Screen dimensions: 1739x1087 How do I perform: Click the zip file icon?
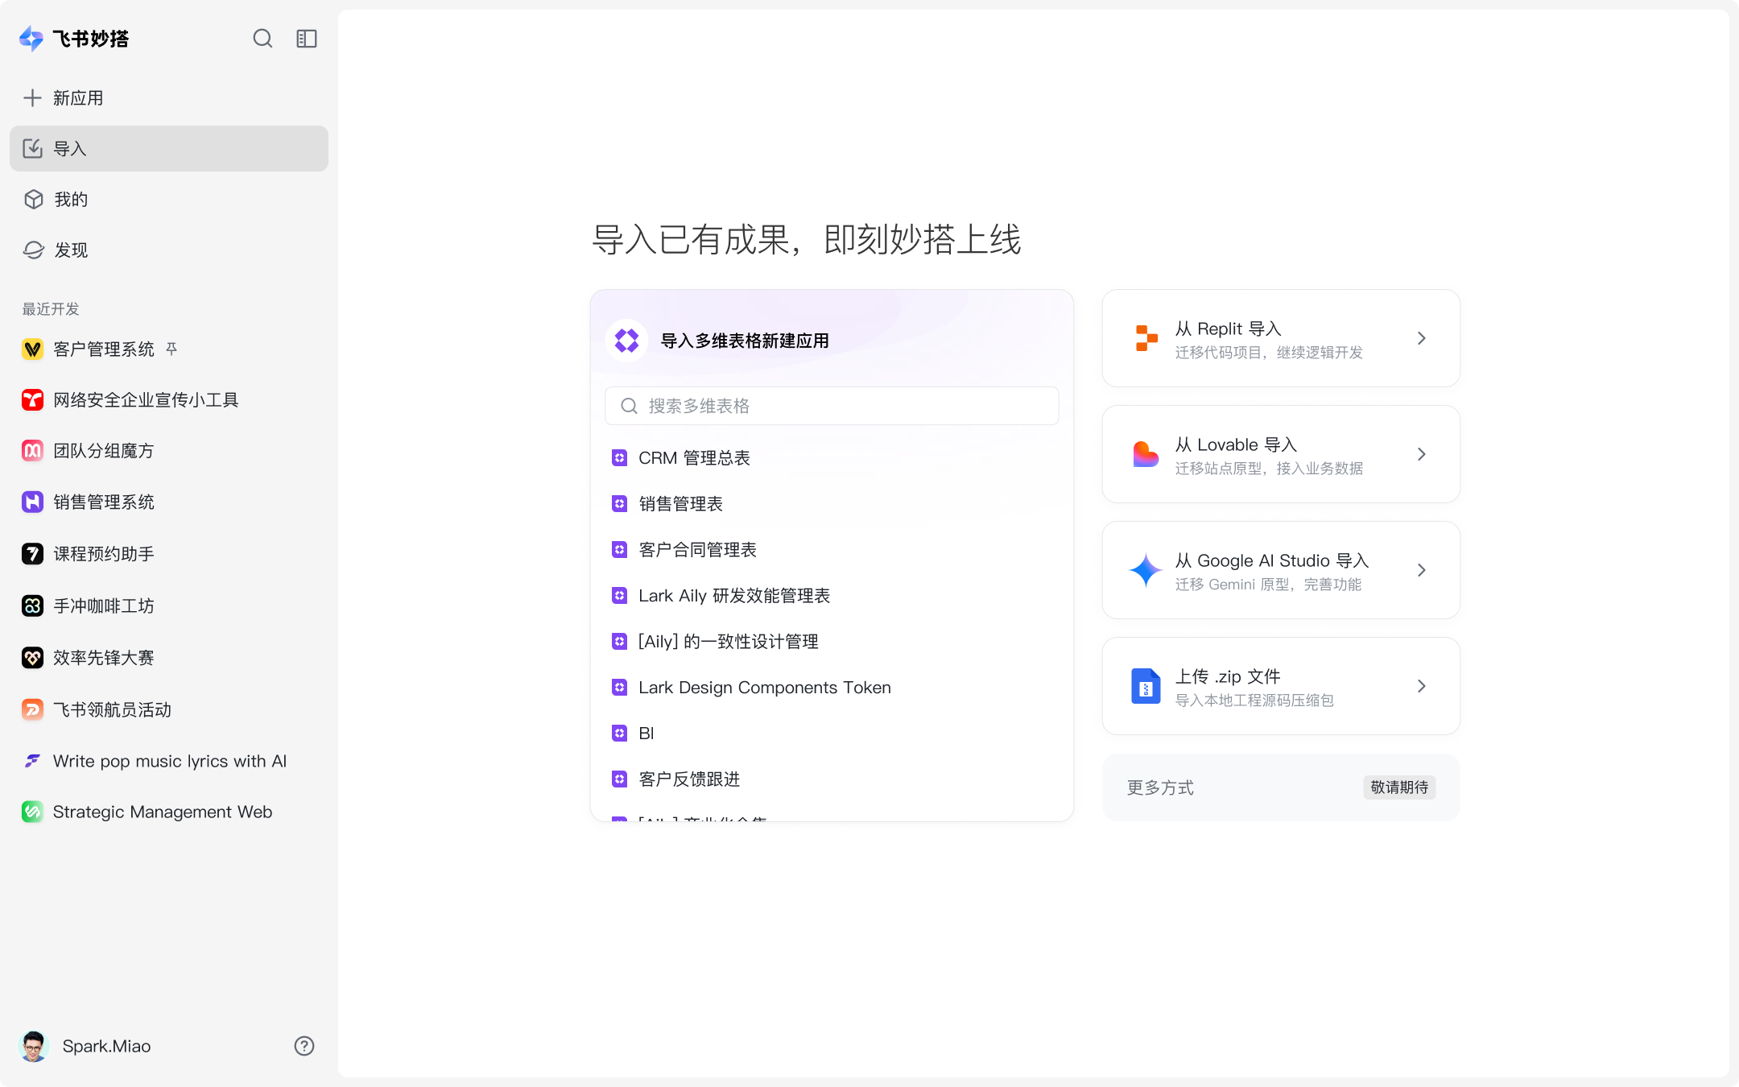1146,686
